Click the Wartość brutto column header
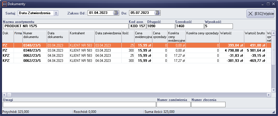Viewport: 278px width, 116px height. point(255,37)
